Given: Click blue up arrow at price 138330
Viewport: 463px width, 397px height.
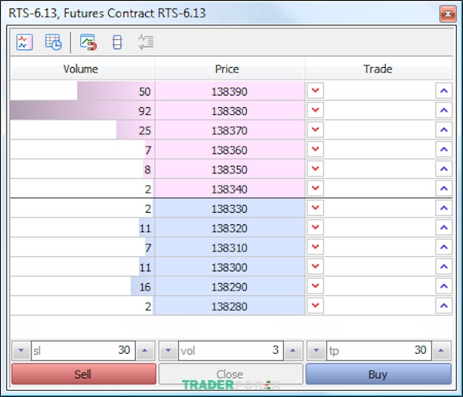Looking at the screenshot, I should pos(444,208).
